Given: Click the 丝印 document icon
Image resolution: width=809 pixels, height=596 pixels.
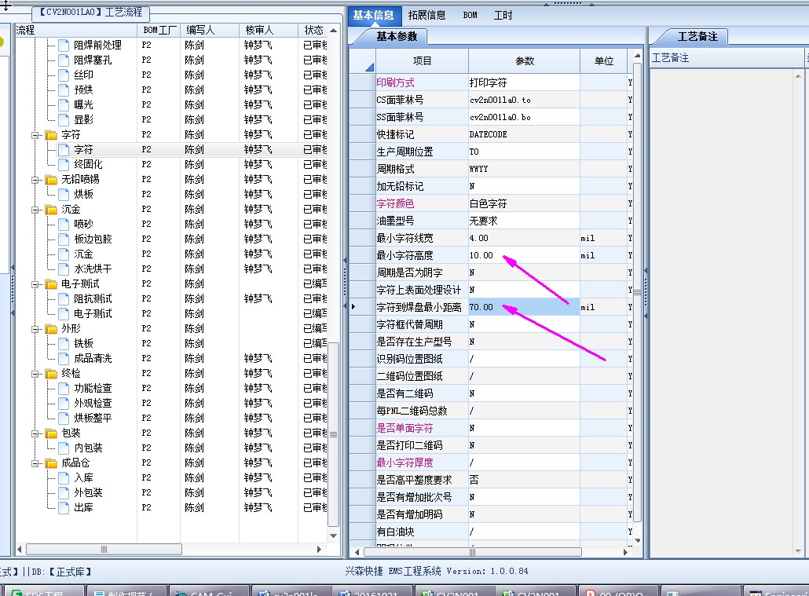Looking at the screenshot, I should point(64,75).
